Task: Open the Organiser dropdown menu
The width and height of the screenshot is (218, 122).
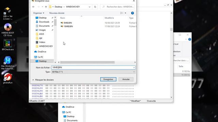Action: click(x=38, y=13)
